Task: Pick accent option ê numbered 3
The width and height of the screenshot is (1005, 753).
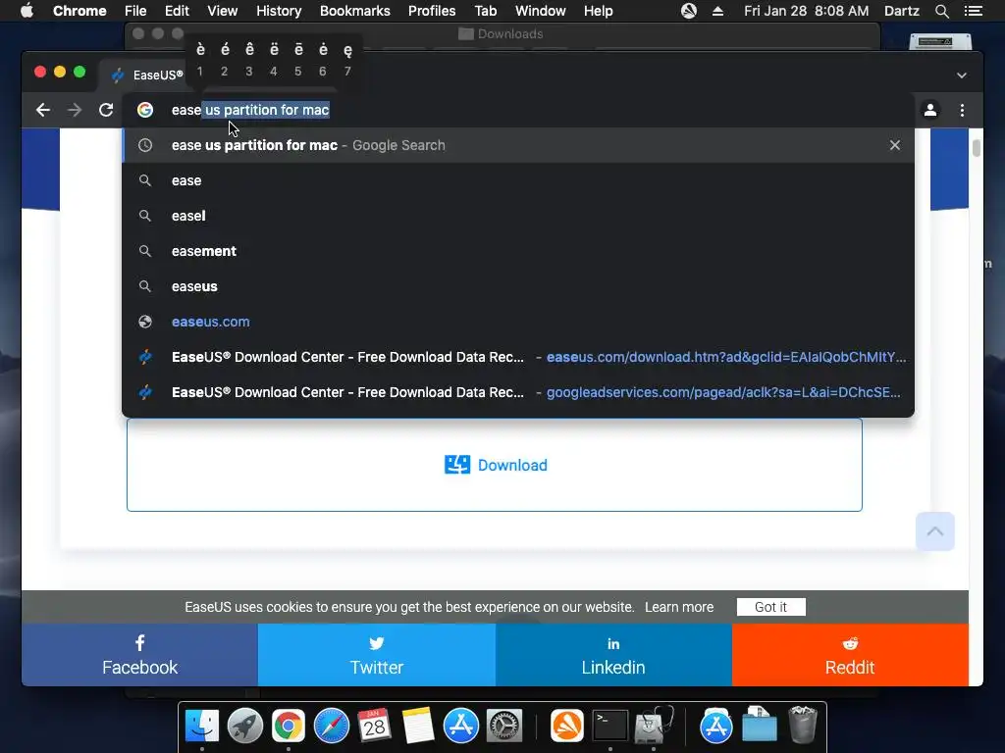Action: [x=249, y=59]
